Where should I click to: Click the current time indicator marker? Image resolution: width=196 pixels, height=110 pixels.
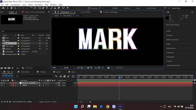pos(119,77)
